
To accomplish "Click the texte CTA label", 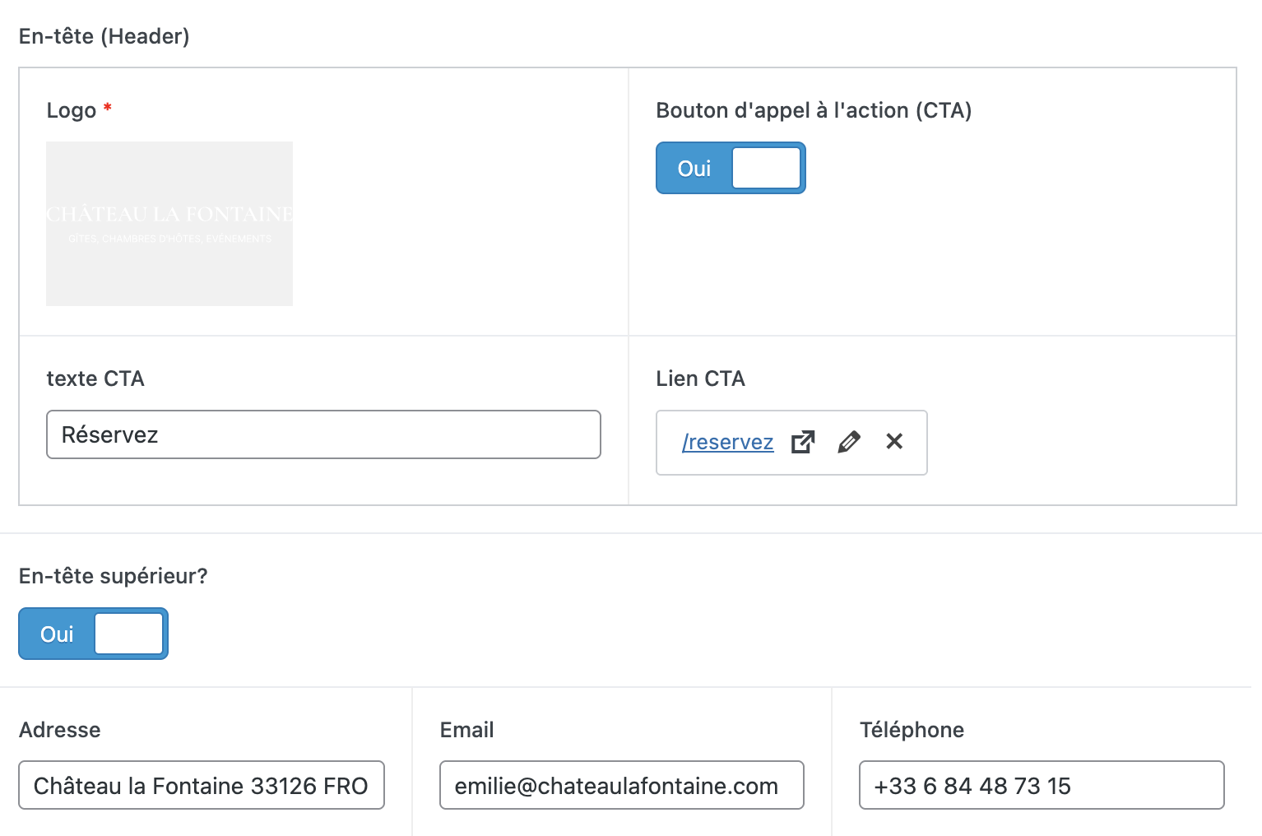I will pos(95,379).
